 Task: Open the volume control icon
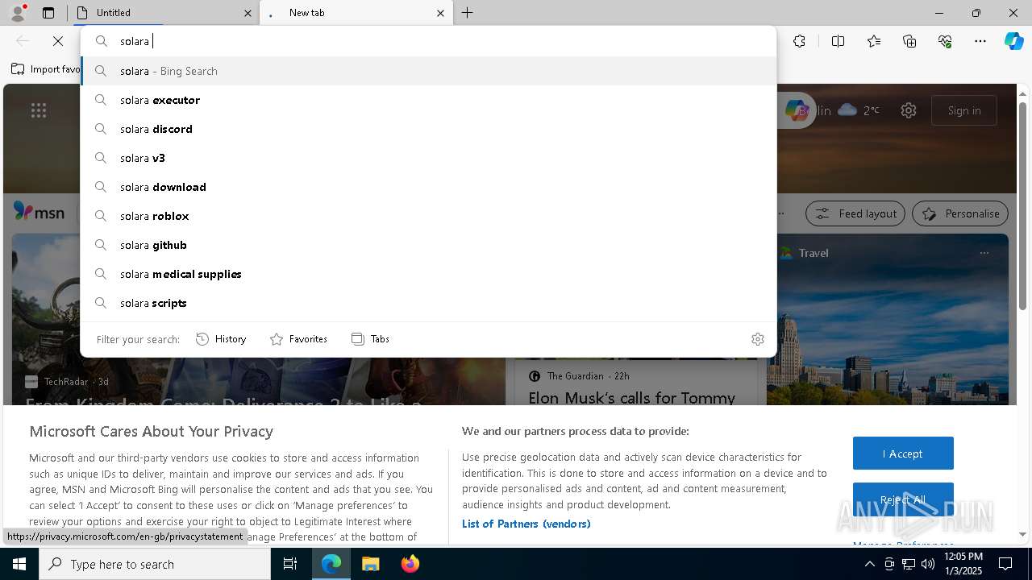click(927, 564)
